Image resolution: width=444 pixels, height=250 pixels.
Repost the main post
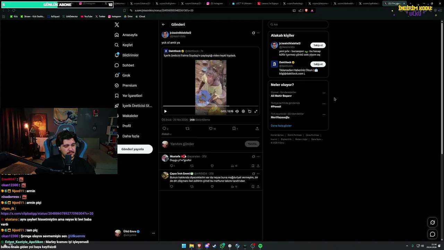pyautogui.click(x=188, y=128)
